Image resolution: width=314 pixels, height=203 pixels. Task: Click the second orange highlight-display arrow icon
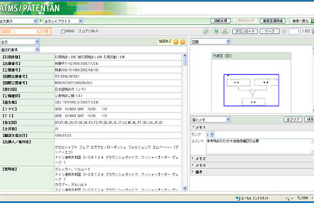click(x=183, y=41)
